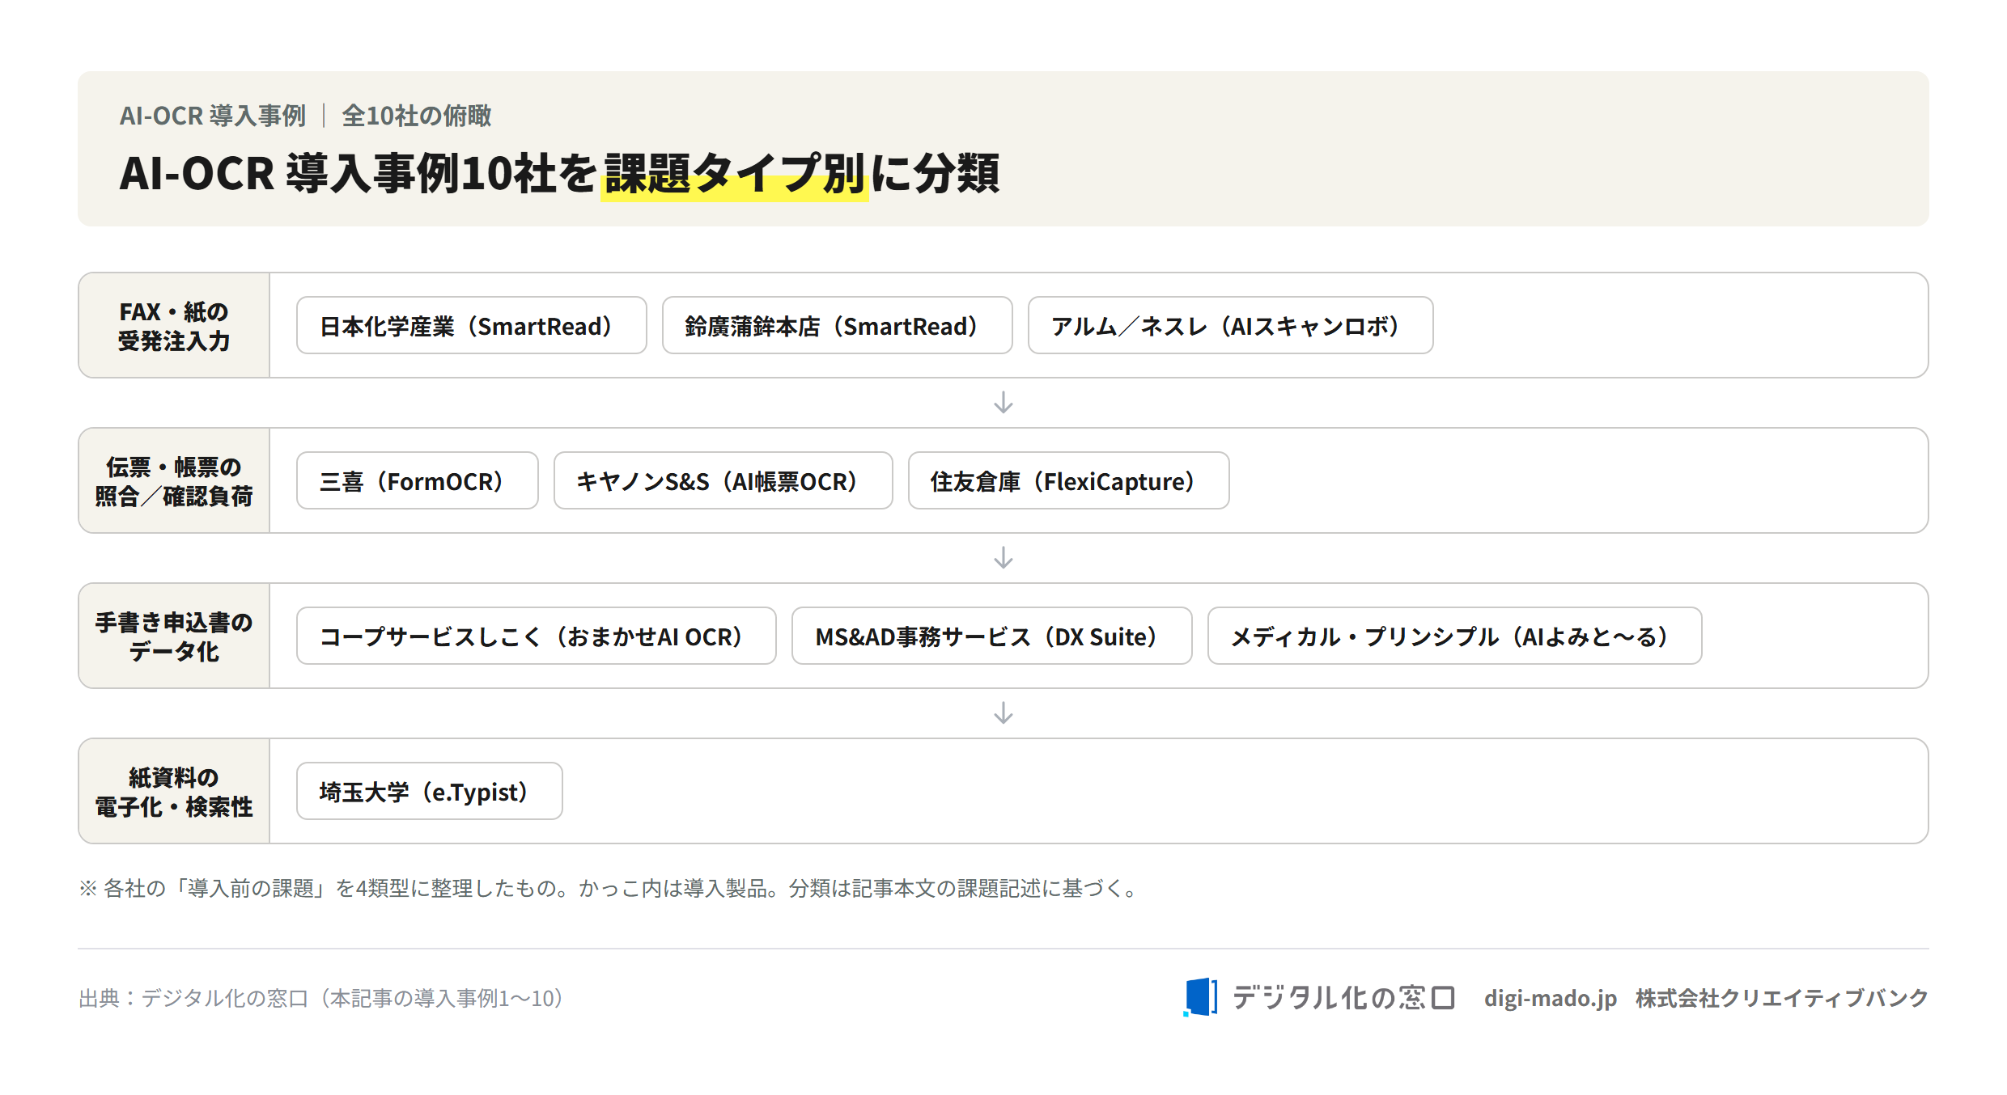Click 株式会社クリエイティブバンク text
The height and width of the screenshot is (1095, 2007).
click(x=1782, y=998)
